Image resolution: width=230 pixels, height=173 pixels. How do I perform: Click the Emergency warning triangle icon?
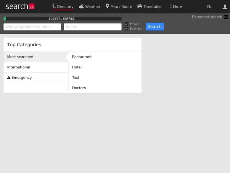(9, 78)
